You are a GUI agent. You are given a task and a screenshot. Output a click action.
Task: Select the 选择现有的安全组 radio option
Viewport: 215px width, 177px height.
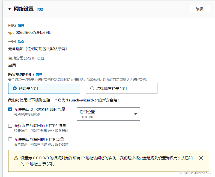(121, 88)
